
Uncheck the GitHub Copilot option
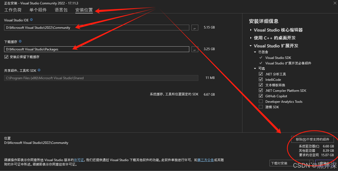(x=261, y=96)
